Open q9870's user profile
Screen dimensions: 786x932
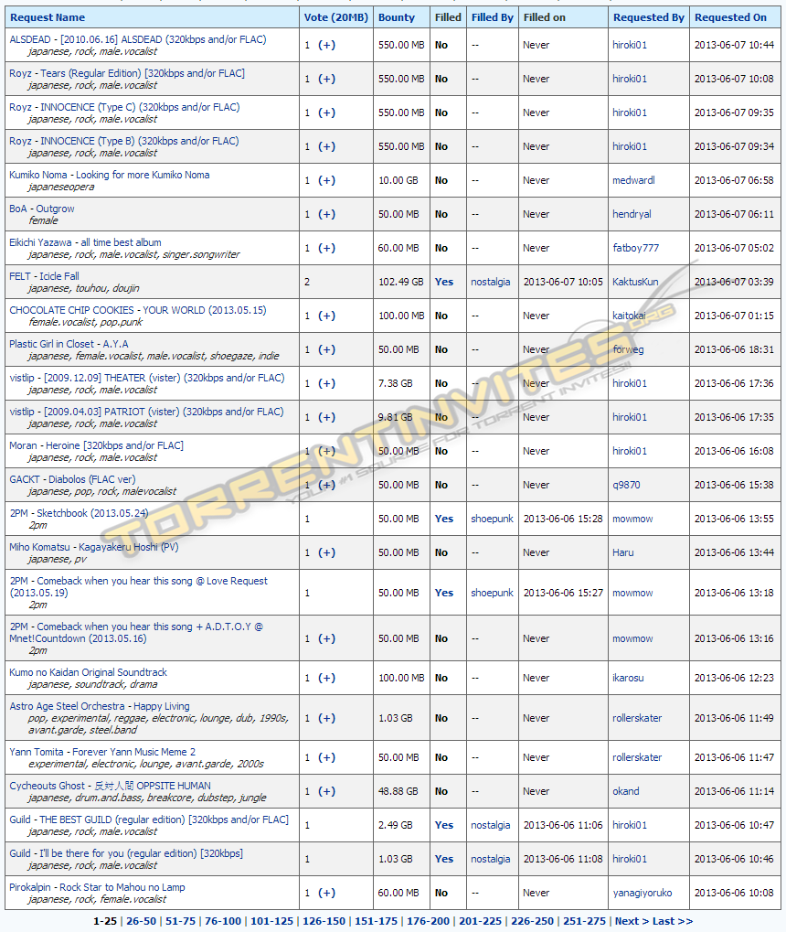[626, 486]
